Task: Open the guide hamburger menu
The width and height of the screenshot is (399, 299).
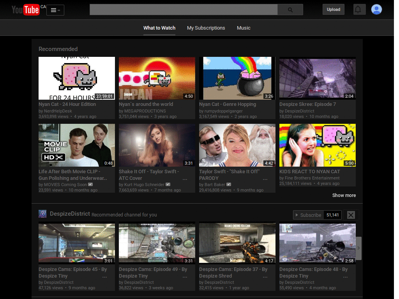Action: (x=55, y=10)
